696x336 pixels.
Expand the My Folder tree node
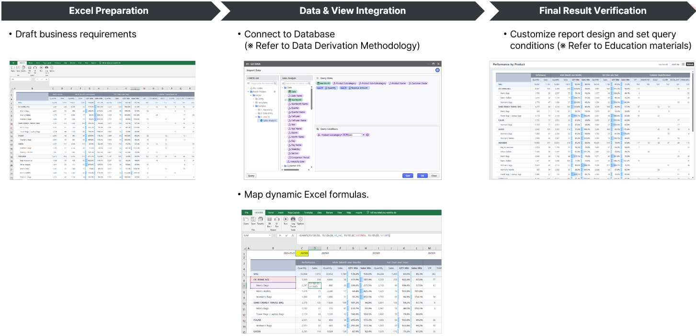[x=248, y=88]
